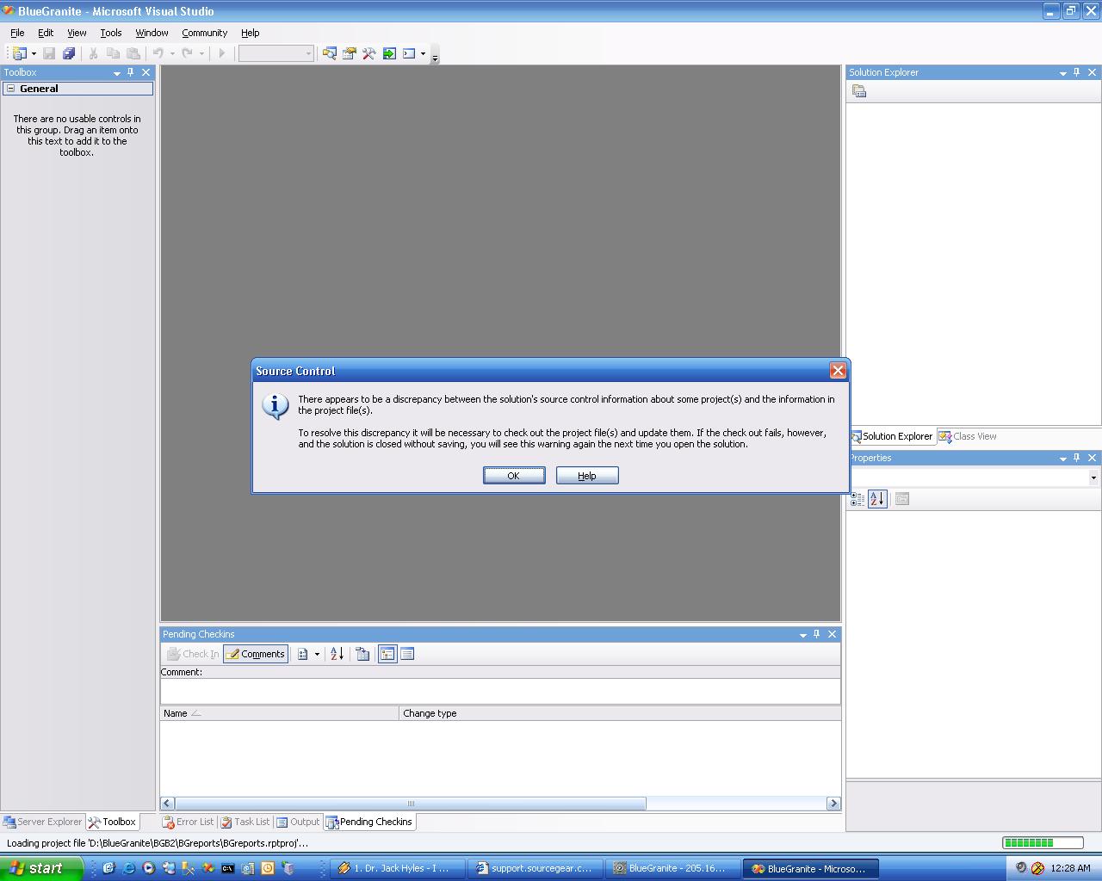This screenshot has width=1102, height=881.
Task: Click the Properties Window toolbar icon
Action: pos(349,53)
